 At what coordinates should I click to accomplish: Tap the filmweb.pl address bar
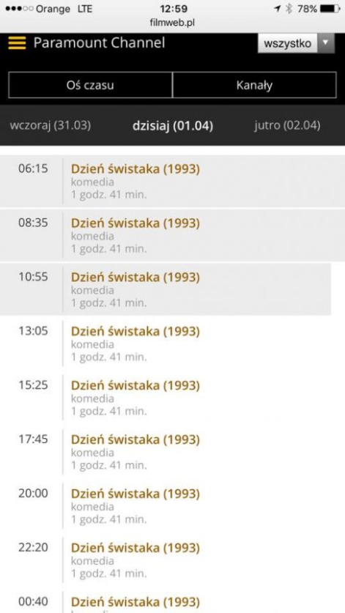pyautogui.click(x=172, y=23)
